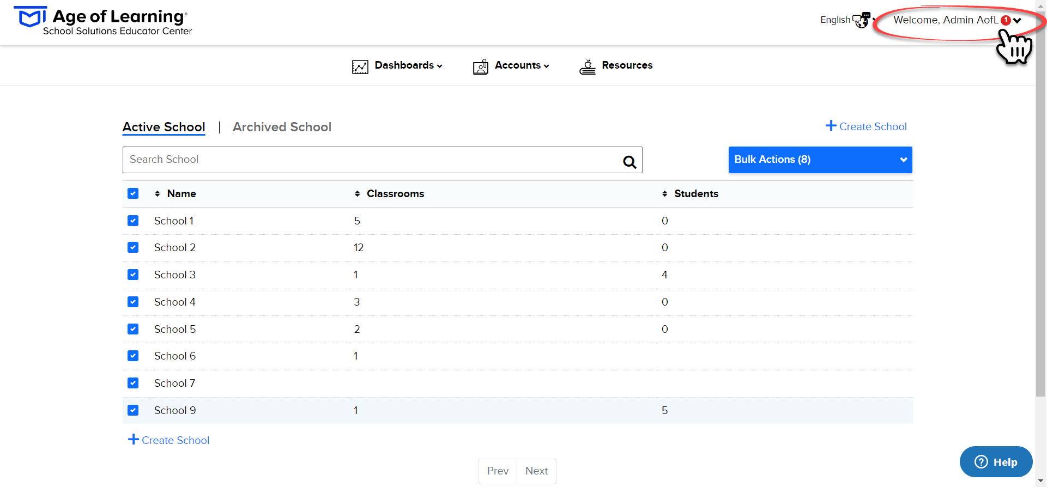Click the School 1 name
The width and height of the screenshot is (1047, 487).
point(174,221)
